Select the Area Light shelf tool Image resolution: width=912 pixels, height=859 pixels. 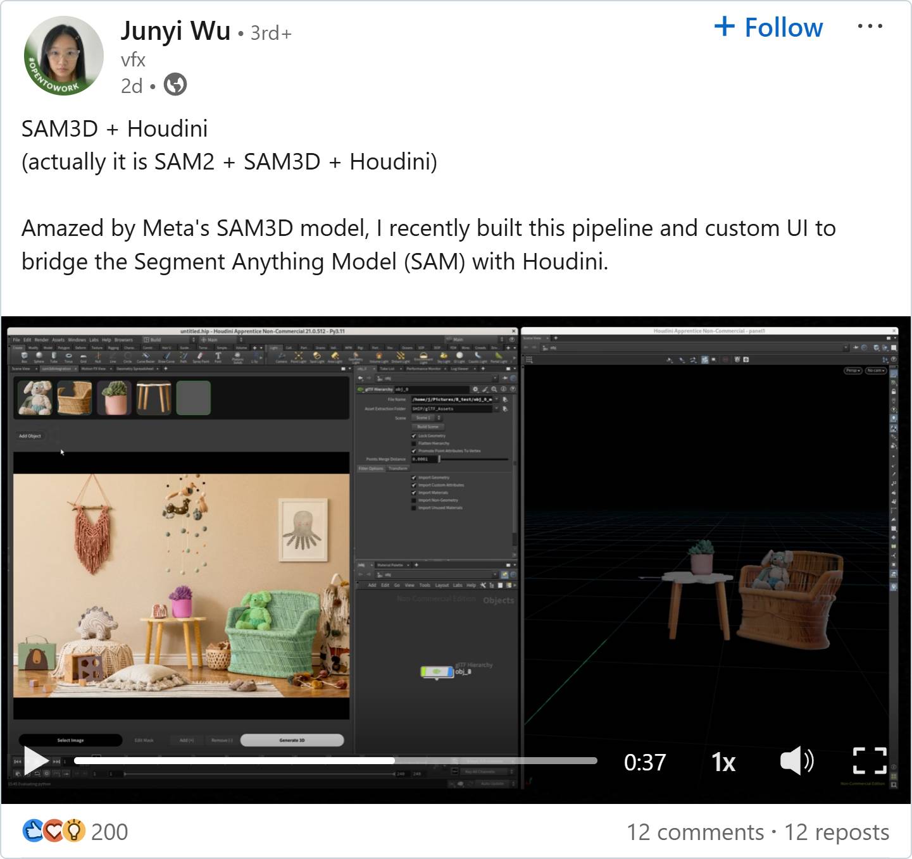(334, 357)
